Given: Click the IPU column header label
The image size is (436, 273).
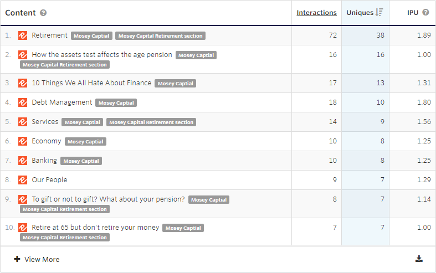Looking at the screenshot, I should pos(413,13).
